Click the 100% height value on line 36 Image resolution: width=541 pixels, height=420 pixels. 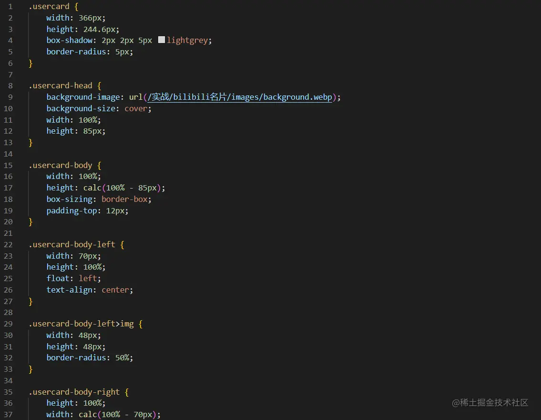point(92,403)
